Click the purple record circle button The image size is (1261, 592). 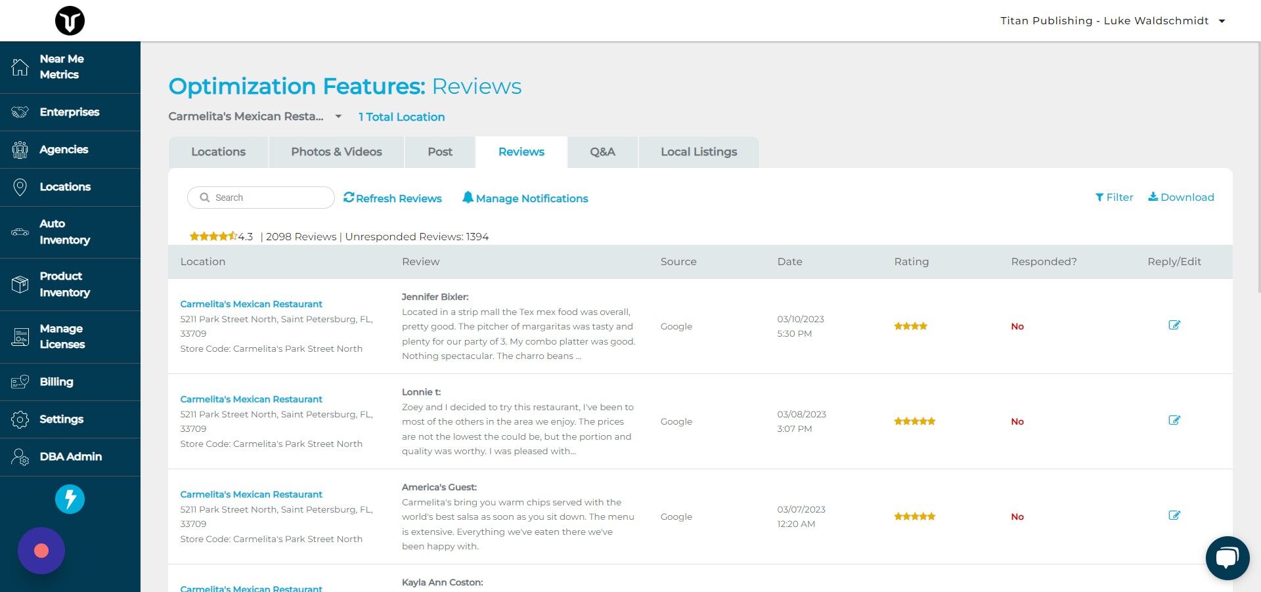point(41,551)
